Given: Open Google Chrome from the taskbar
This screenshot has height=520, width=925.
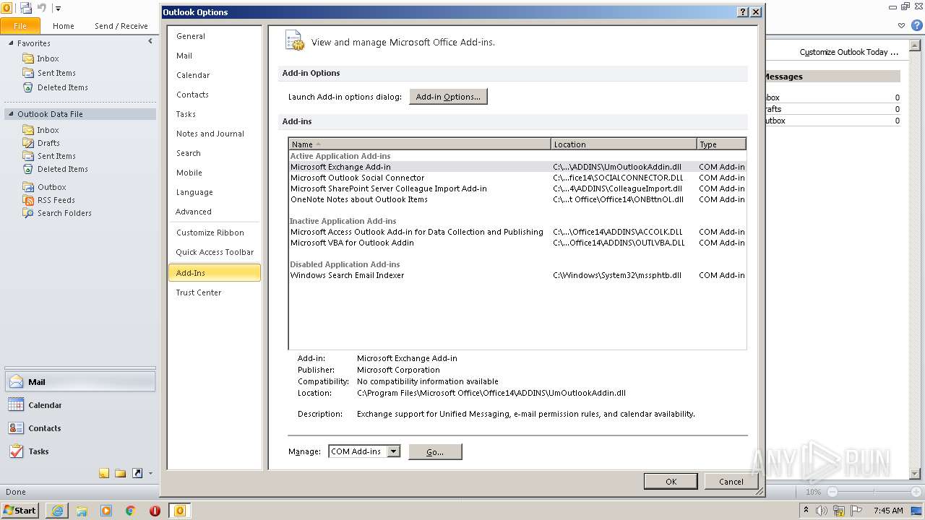Looking at the screenshot, I should (131, 511).
